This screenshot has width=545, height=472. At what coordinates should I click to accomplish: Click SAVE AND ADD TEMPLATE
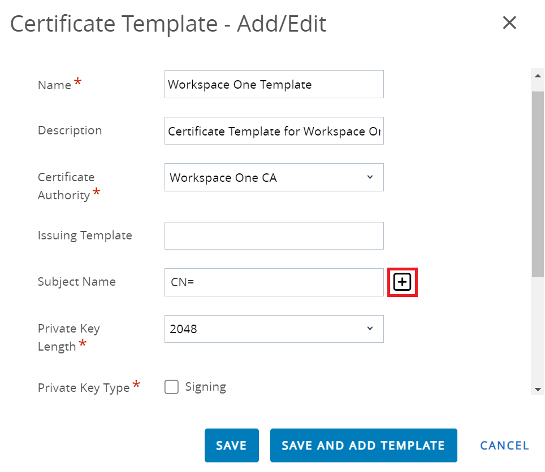(363, 445)
